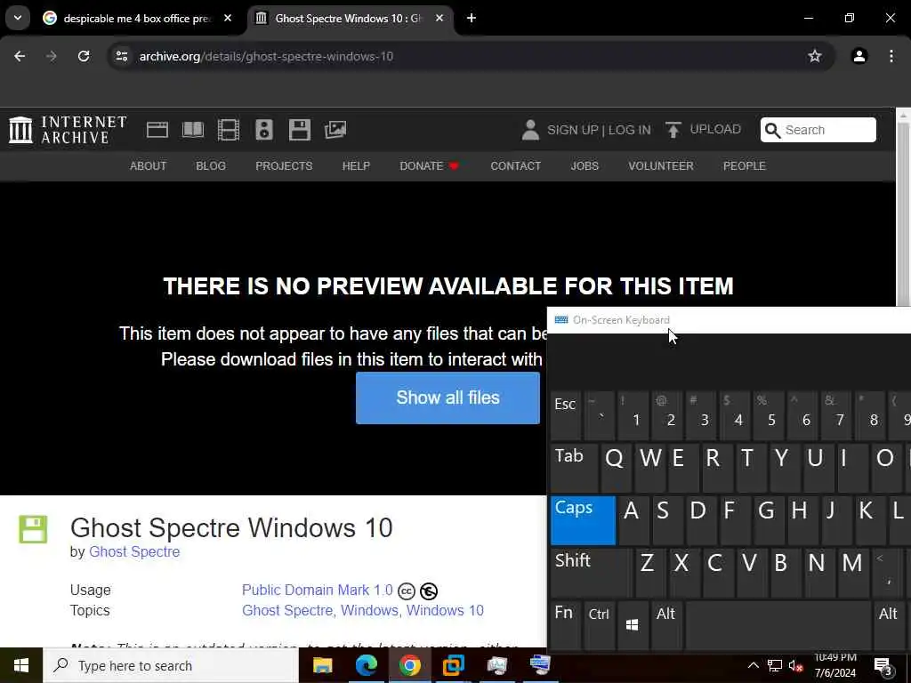Open Chrome three-dot menu
Image resolution: width=911 pixels, height=683 pixels.
coord(891,56)
